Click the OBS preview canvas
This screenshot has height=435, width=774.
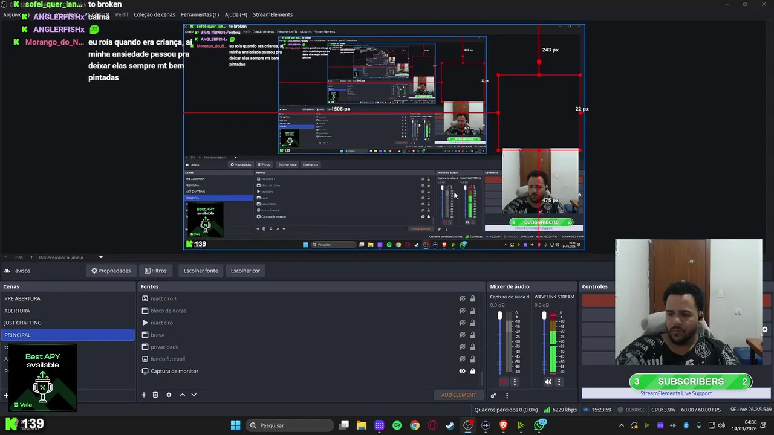(x=384, y=137)
